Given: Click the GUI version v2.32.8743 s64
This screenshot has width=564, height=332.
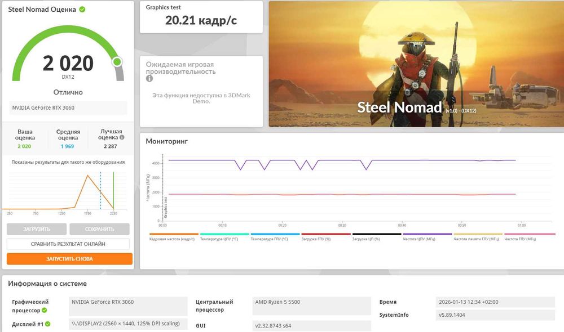Looking at the screenshot, I should [x=311, y=326].
